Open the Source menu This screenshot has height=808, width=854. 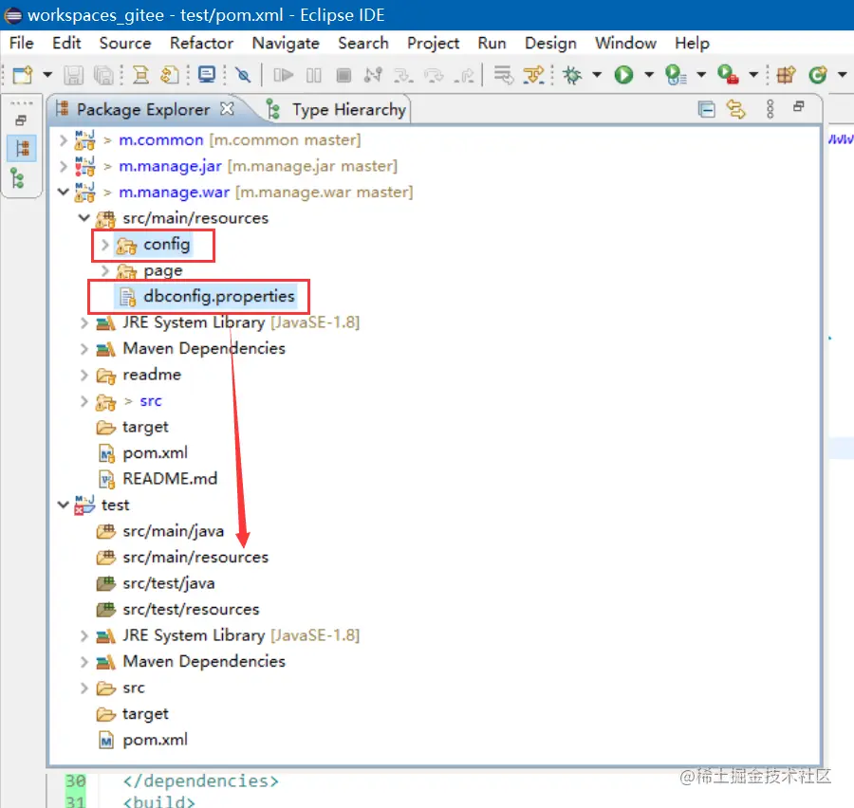pyautogui.click(x=125, y=43)
